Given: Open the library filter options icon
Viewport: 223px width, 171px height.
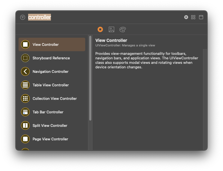Looking at the screenshot, I should (22, 17).
